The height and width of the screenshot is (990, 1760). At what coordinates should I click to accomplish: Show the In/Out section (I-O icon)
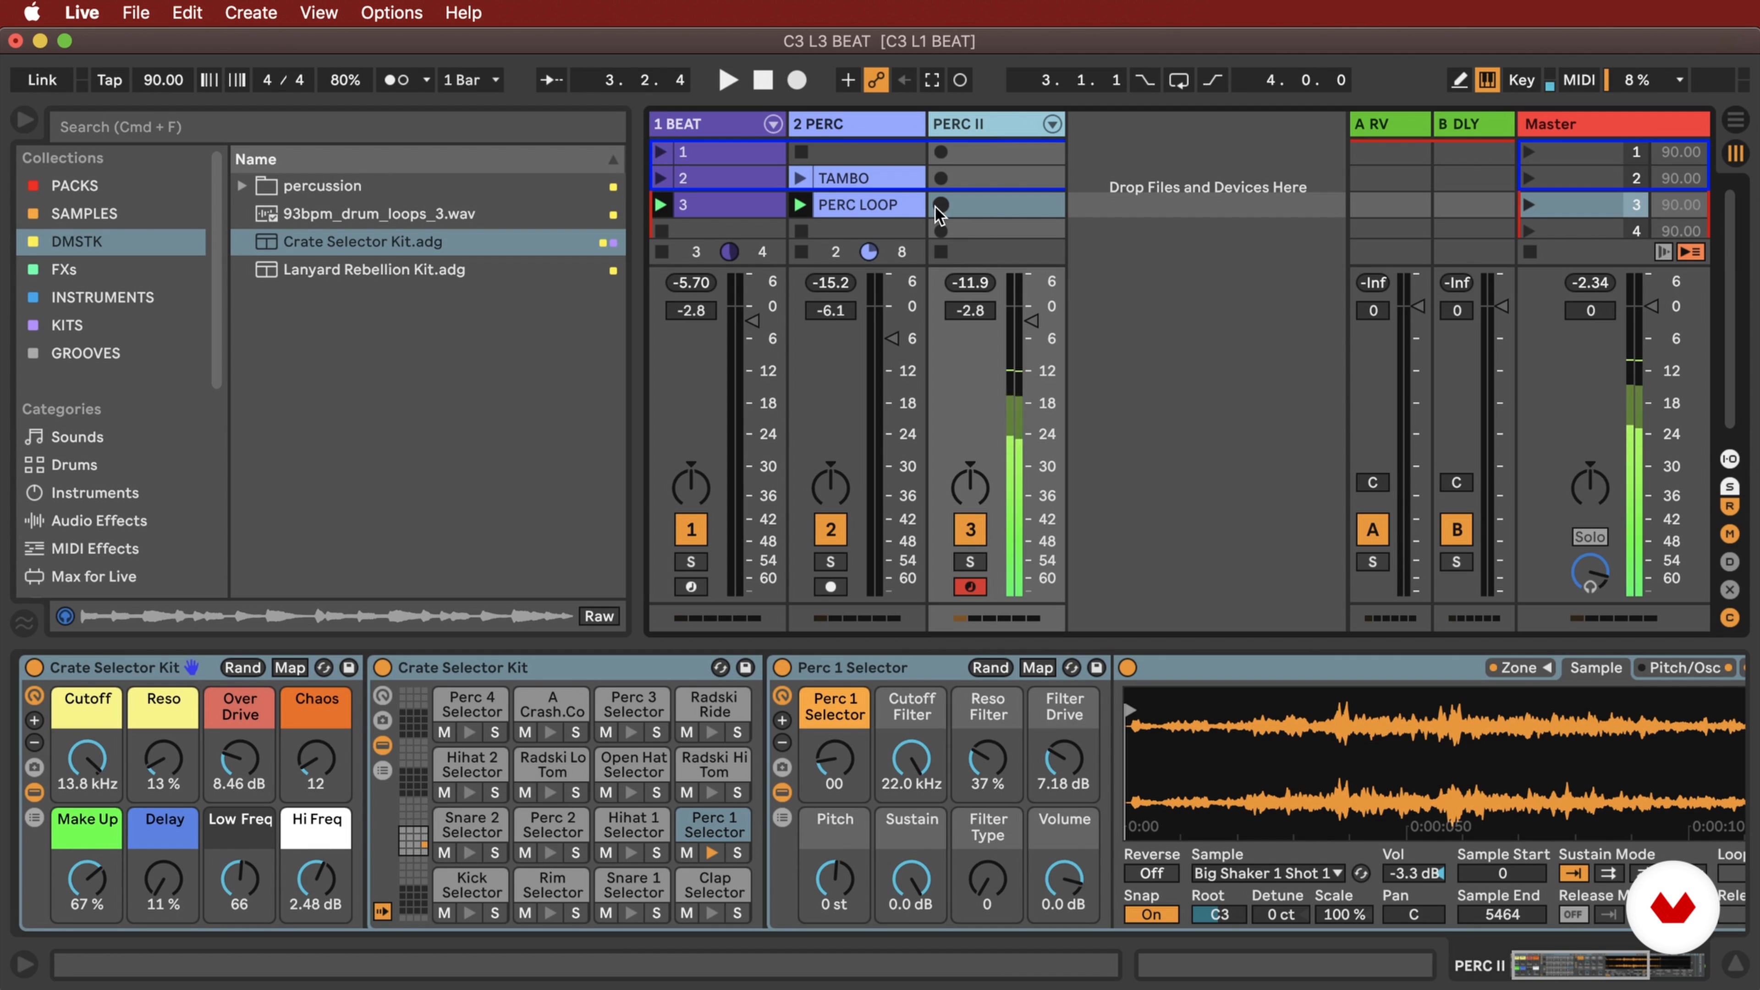(x=1729, y=459)
